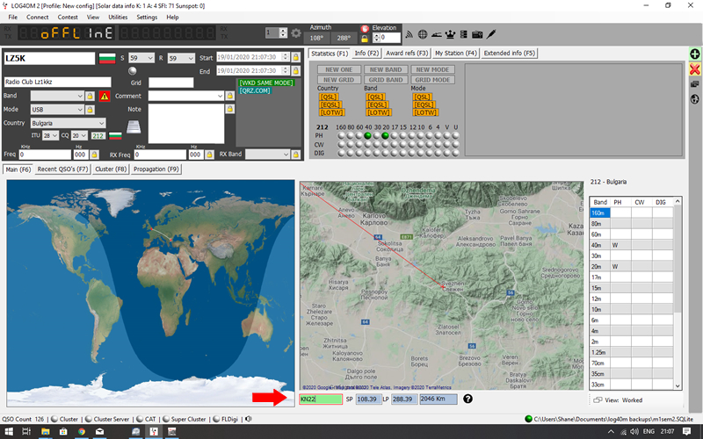Screen dimensions: 703x439
Task: Toggle the Mode field lock
Action: point(90,109)
